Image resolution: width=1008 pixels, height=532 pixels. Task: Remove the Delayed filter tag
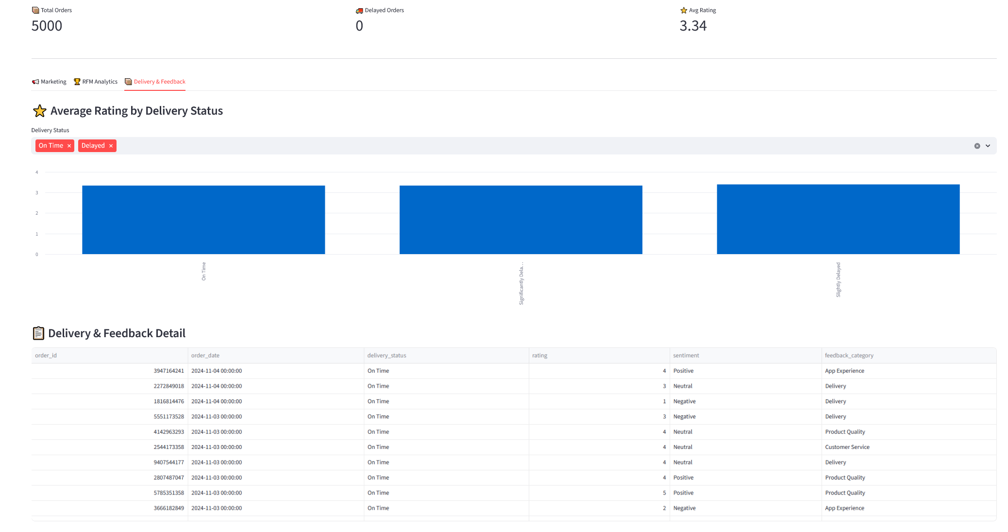click(111, 146)
